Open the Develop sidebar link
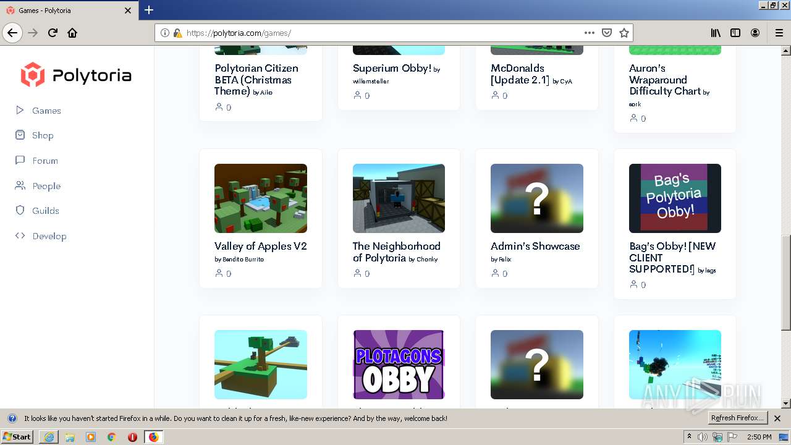This screenshot has width=791, height=445. tap(49, 236)
